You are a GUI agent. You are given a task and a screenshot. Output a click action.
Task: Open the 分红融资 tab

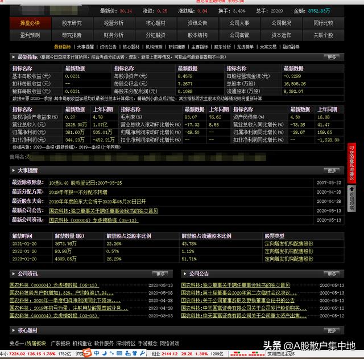click(156, 35)
